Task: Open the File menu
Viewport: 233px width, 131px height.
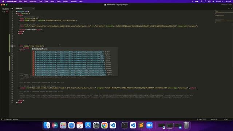Action: click(20, 1)
